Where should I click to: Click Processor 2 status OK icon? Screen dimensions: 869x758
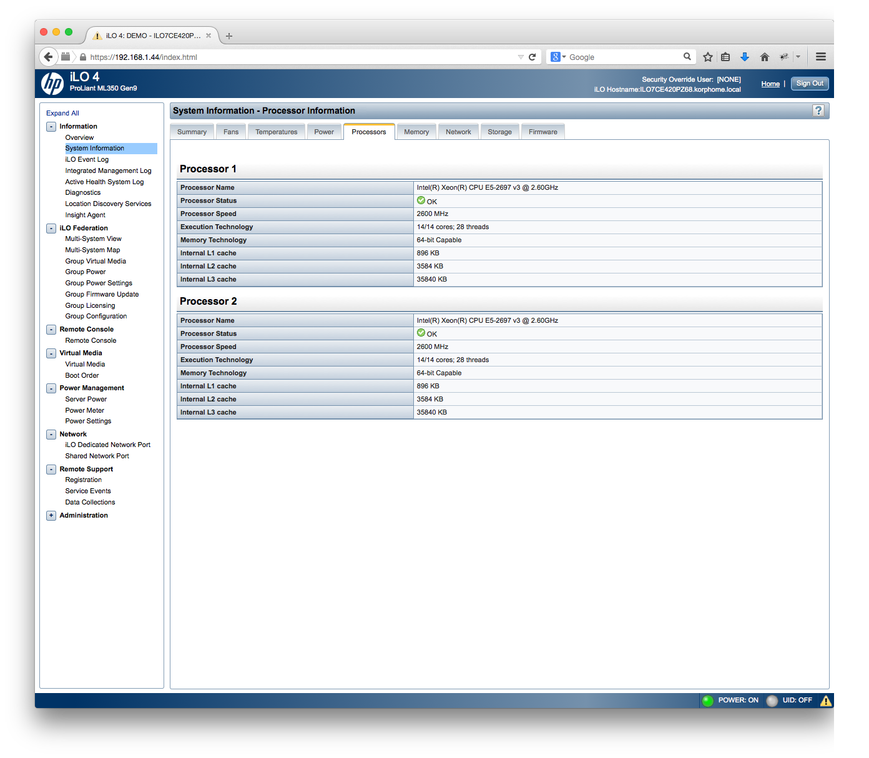421,333
